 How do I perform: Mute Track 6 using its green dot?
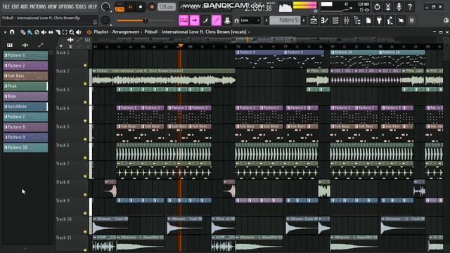click(85, 157)
